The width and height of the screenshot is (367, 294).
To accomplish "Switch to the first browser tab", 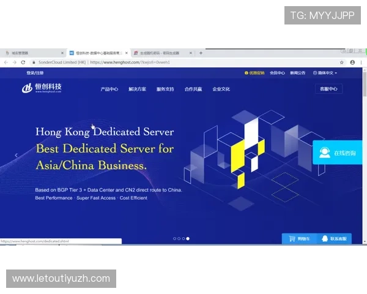I will [x=33, y=53].
